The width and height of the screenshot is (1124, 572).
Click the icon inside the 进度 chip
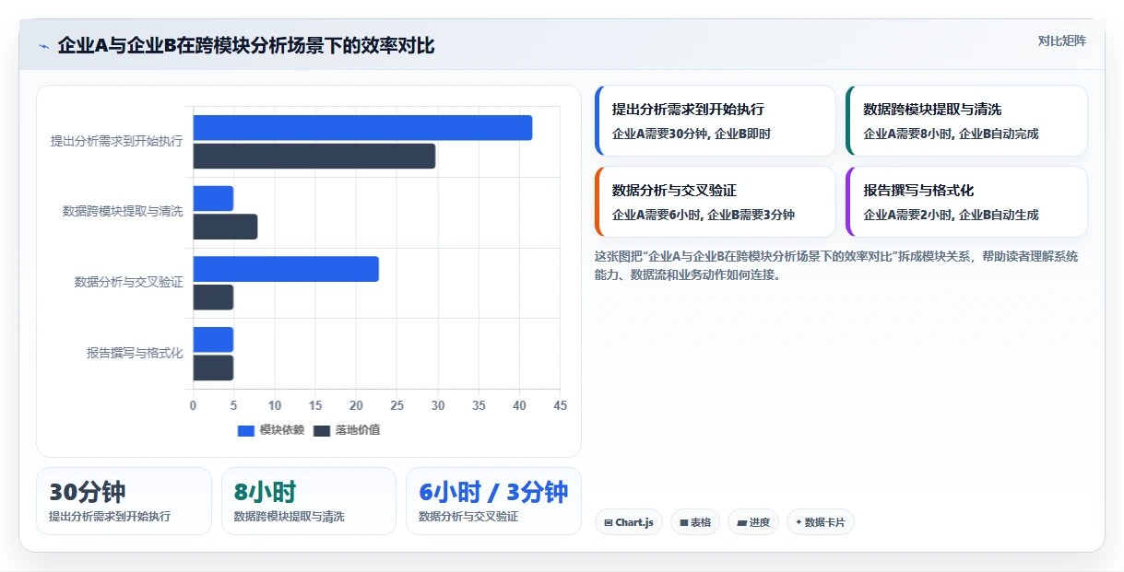coord(742,523)
